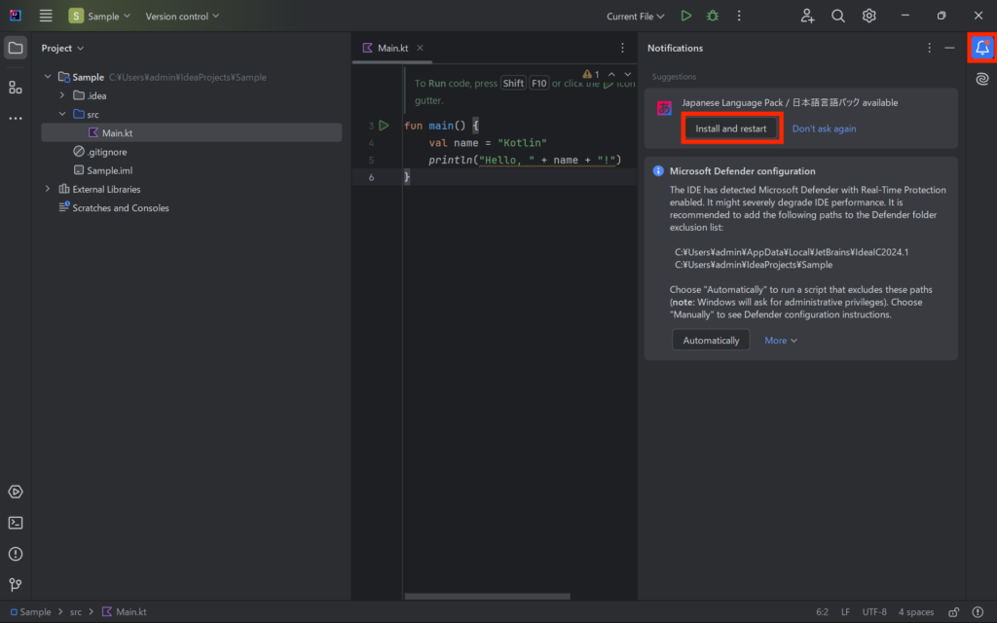
Task: Open the Current File run configuration dropdown
Action: click(635, 16)
